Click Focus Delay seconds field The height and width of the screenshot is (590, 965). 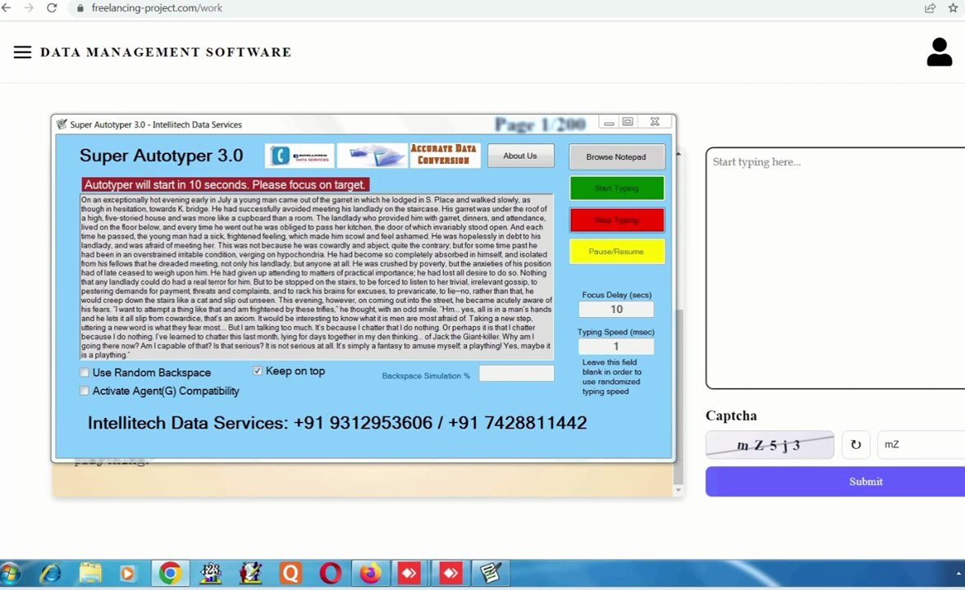click(x=616, y=309)
